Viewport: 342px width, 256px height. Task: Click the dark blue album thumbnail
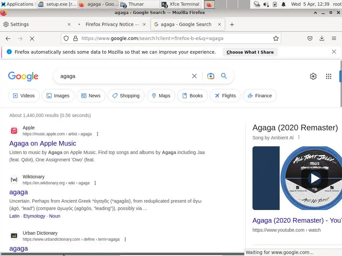(266, 178)
